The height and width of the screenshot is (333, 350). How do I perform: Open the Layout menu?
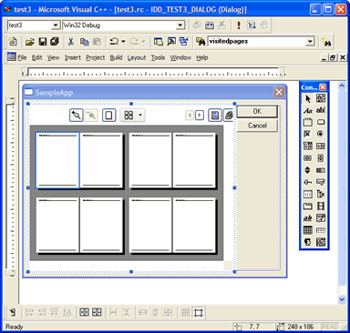(x=137, y=57)
